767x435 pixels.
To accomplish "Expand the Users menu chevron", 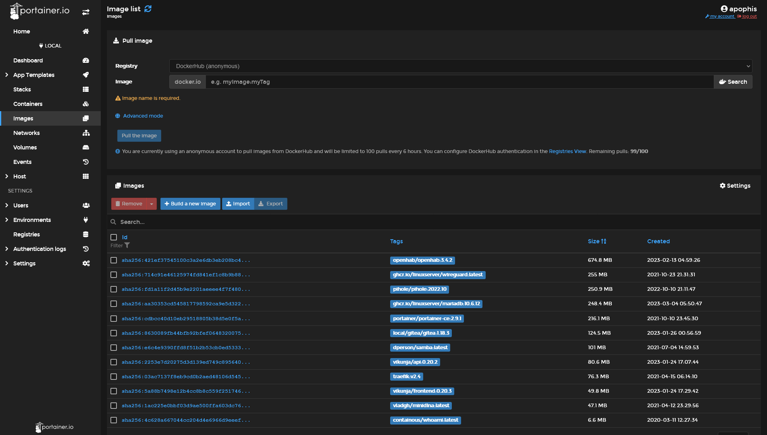I will tap(6, 205).
